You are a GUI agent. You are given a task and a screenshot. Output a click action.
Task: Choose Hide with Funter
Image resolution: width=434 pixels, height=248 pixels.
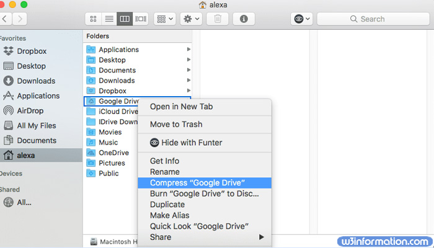pyautogui.click(x=205, y=143)
